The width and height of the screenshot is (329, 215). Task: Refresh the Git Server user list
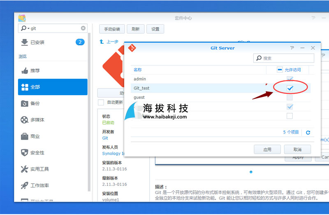pyautogui.click(x=308, y=132)
